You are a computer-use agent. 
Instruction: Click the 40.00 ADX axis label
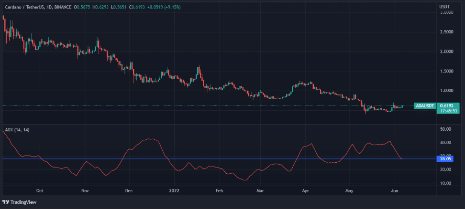pos(446,143)
